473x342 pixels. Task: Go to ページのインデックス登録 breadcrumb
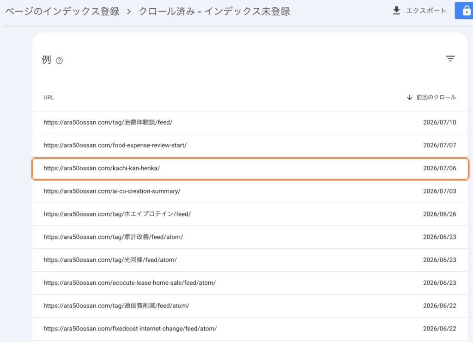click(x=62, y=12)
